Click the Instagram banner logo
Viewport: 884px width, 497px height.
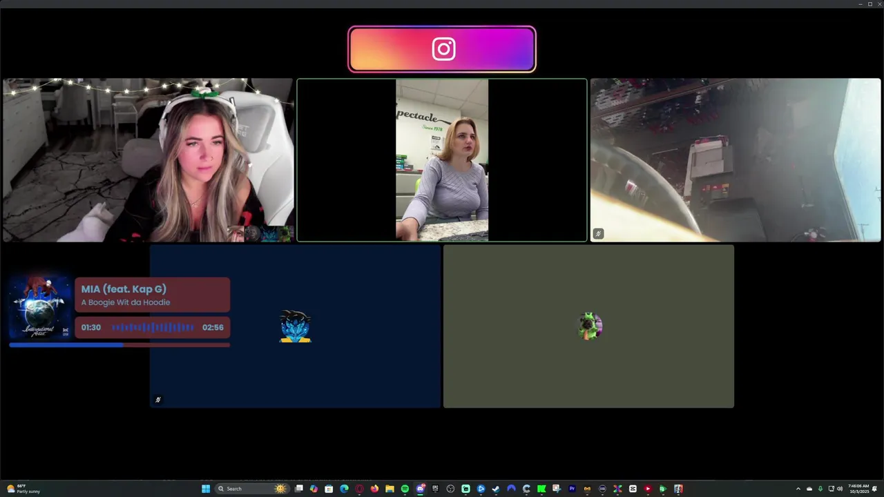pyautogui.click(x=443, y=49)
